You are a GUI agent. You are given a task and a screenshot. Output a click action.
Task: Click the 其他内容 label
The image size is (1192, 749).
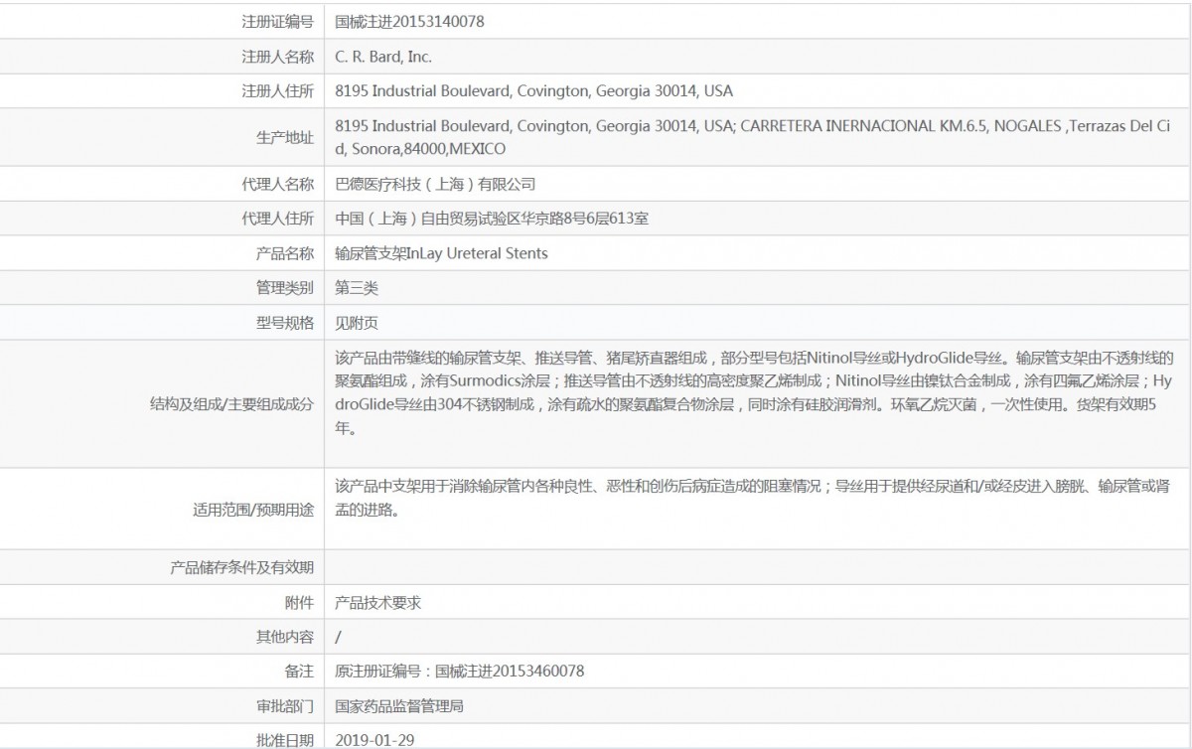coord(285,637)
